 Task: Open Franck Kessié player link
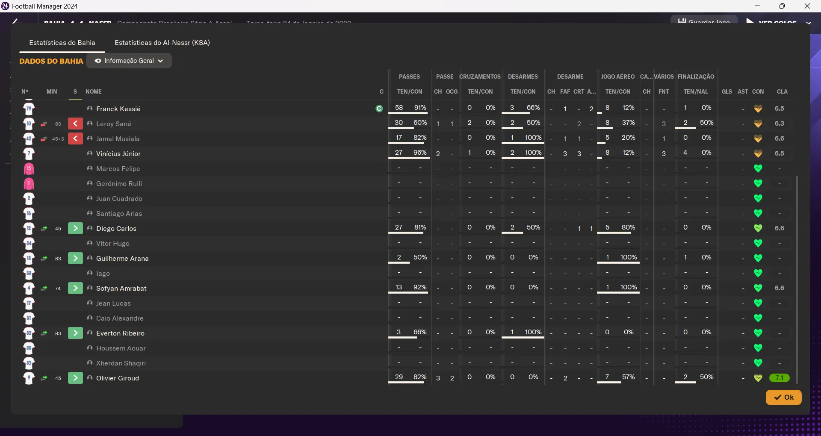click(118, 109)
